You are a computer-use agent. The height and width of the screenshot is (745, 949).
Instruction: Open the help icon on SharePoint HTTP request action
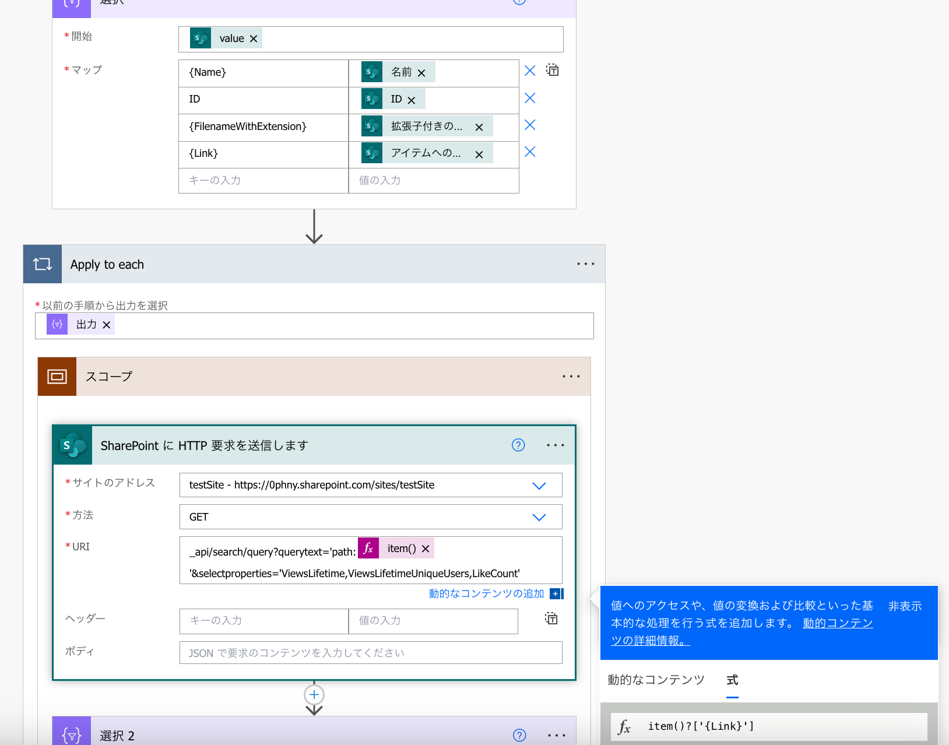pos(518,445)
